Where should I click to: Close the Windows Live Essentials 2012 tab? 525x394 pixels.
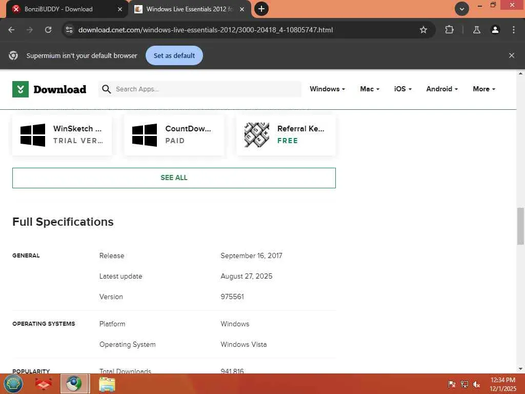[x=242, y=9]
